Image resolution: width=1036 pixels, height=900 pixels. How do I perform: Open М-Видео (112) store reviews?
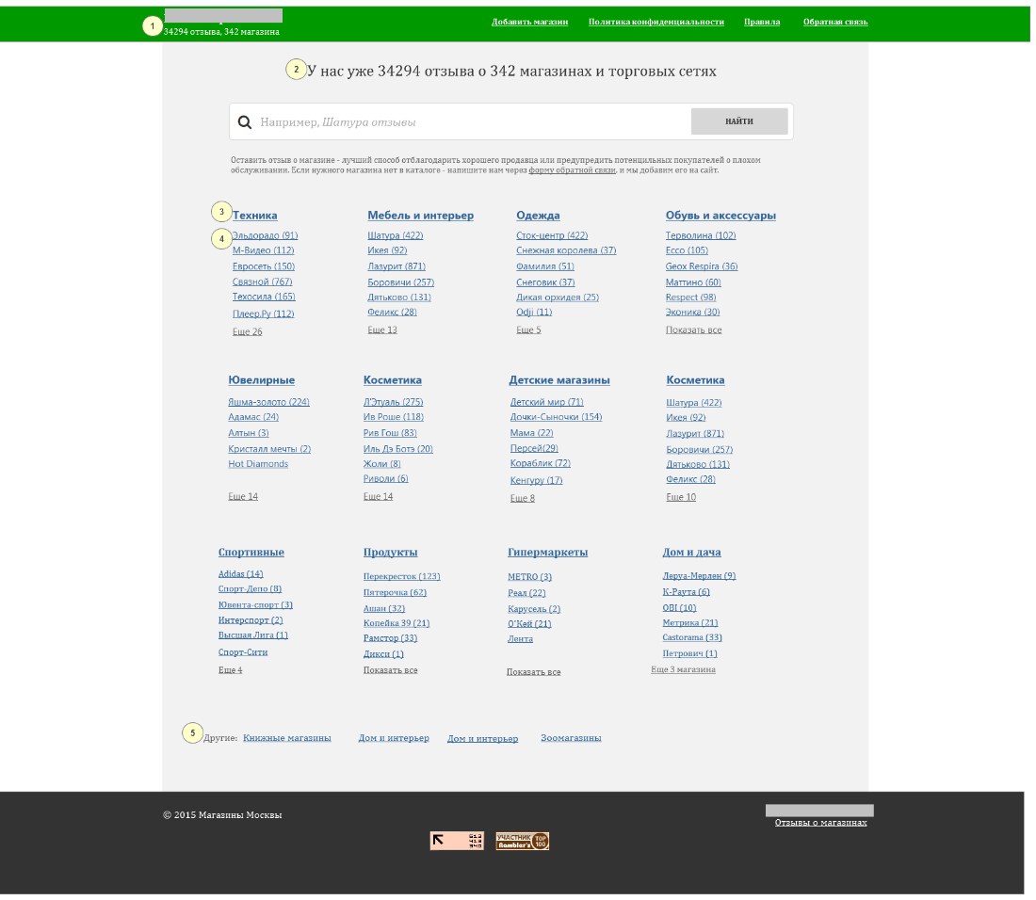263,250
